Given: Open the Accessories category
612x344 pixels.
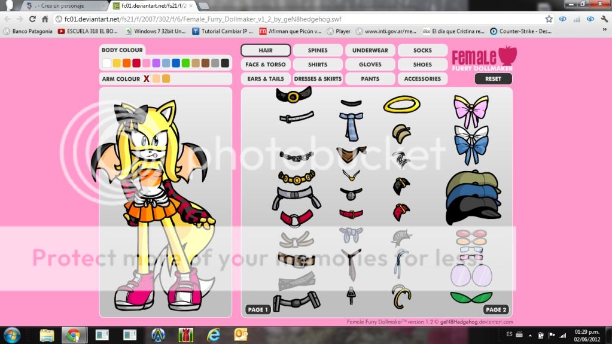Looking at the screenshot, I should point(422,78).
